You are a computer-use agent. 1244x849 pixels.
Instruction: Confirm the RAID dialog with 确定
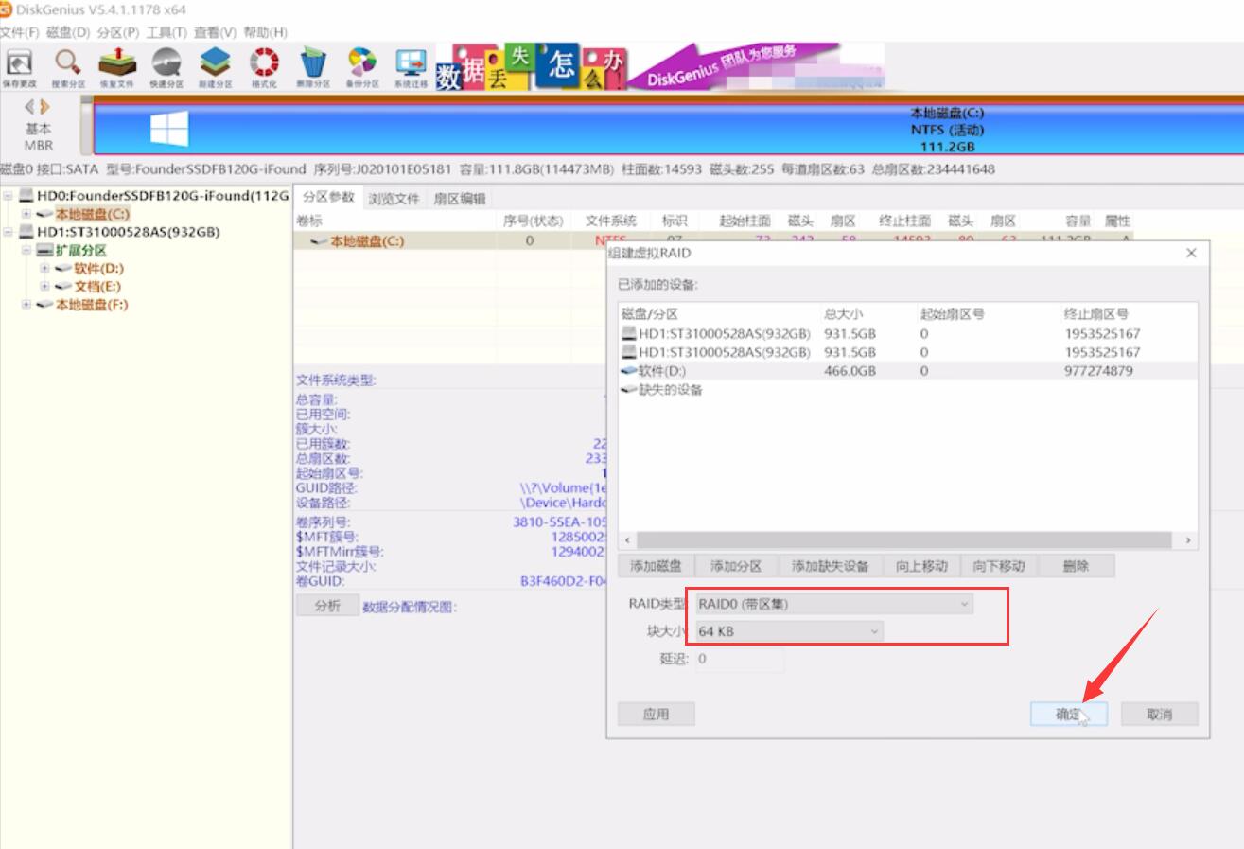tap(1068, 715)
